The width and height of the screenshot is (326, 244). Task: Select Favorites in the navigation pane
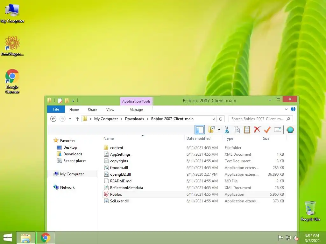67,140
